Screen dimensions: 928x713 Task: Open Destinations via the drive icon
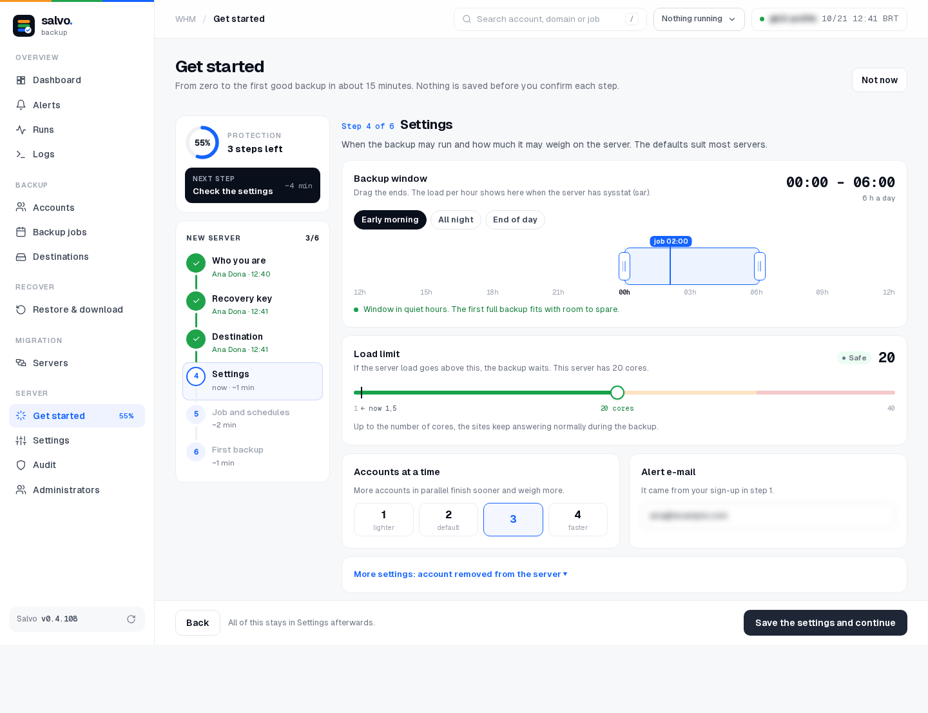point(21,257)
